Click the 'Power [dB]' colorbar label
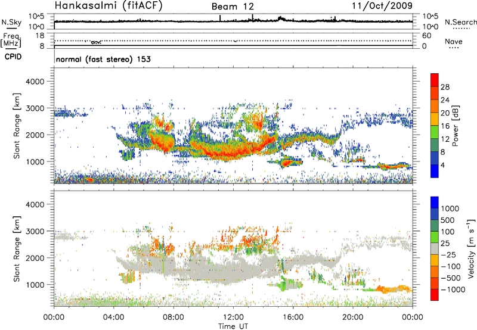The height and width of the screenshot is (330, 477). [455, 126]
